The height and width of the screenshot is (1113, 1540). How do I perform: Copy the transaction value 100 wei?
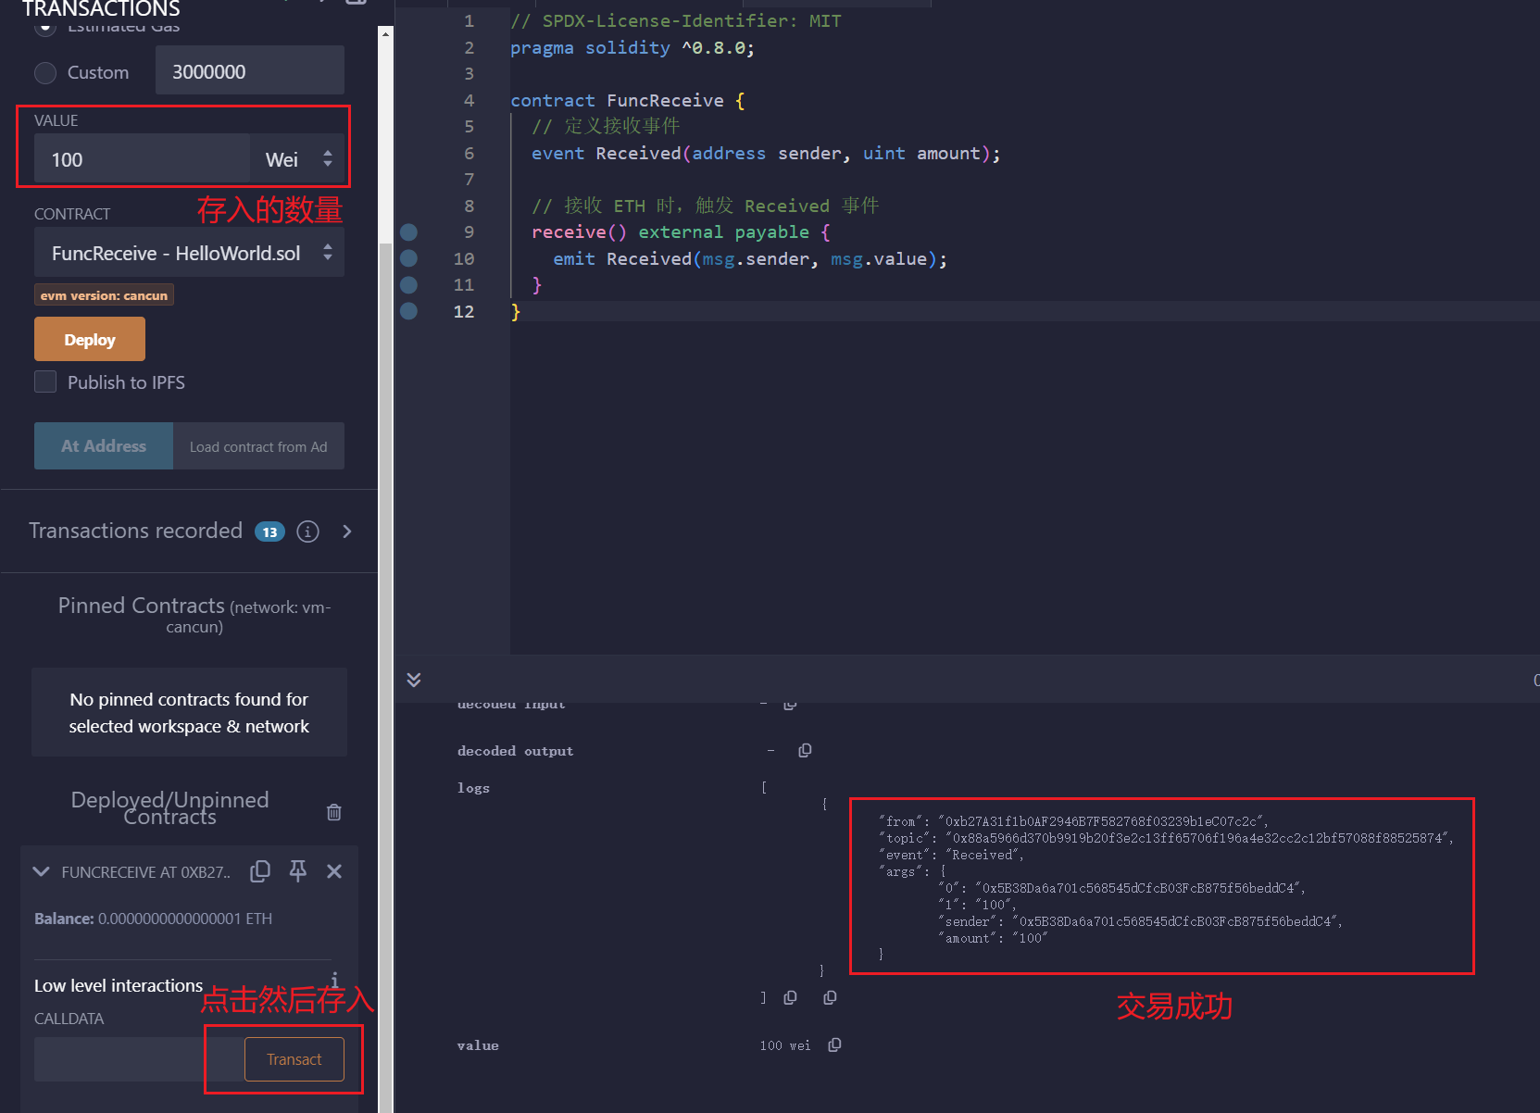[834, 1045]
